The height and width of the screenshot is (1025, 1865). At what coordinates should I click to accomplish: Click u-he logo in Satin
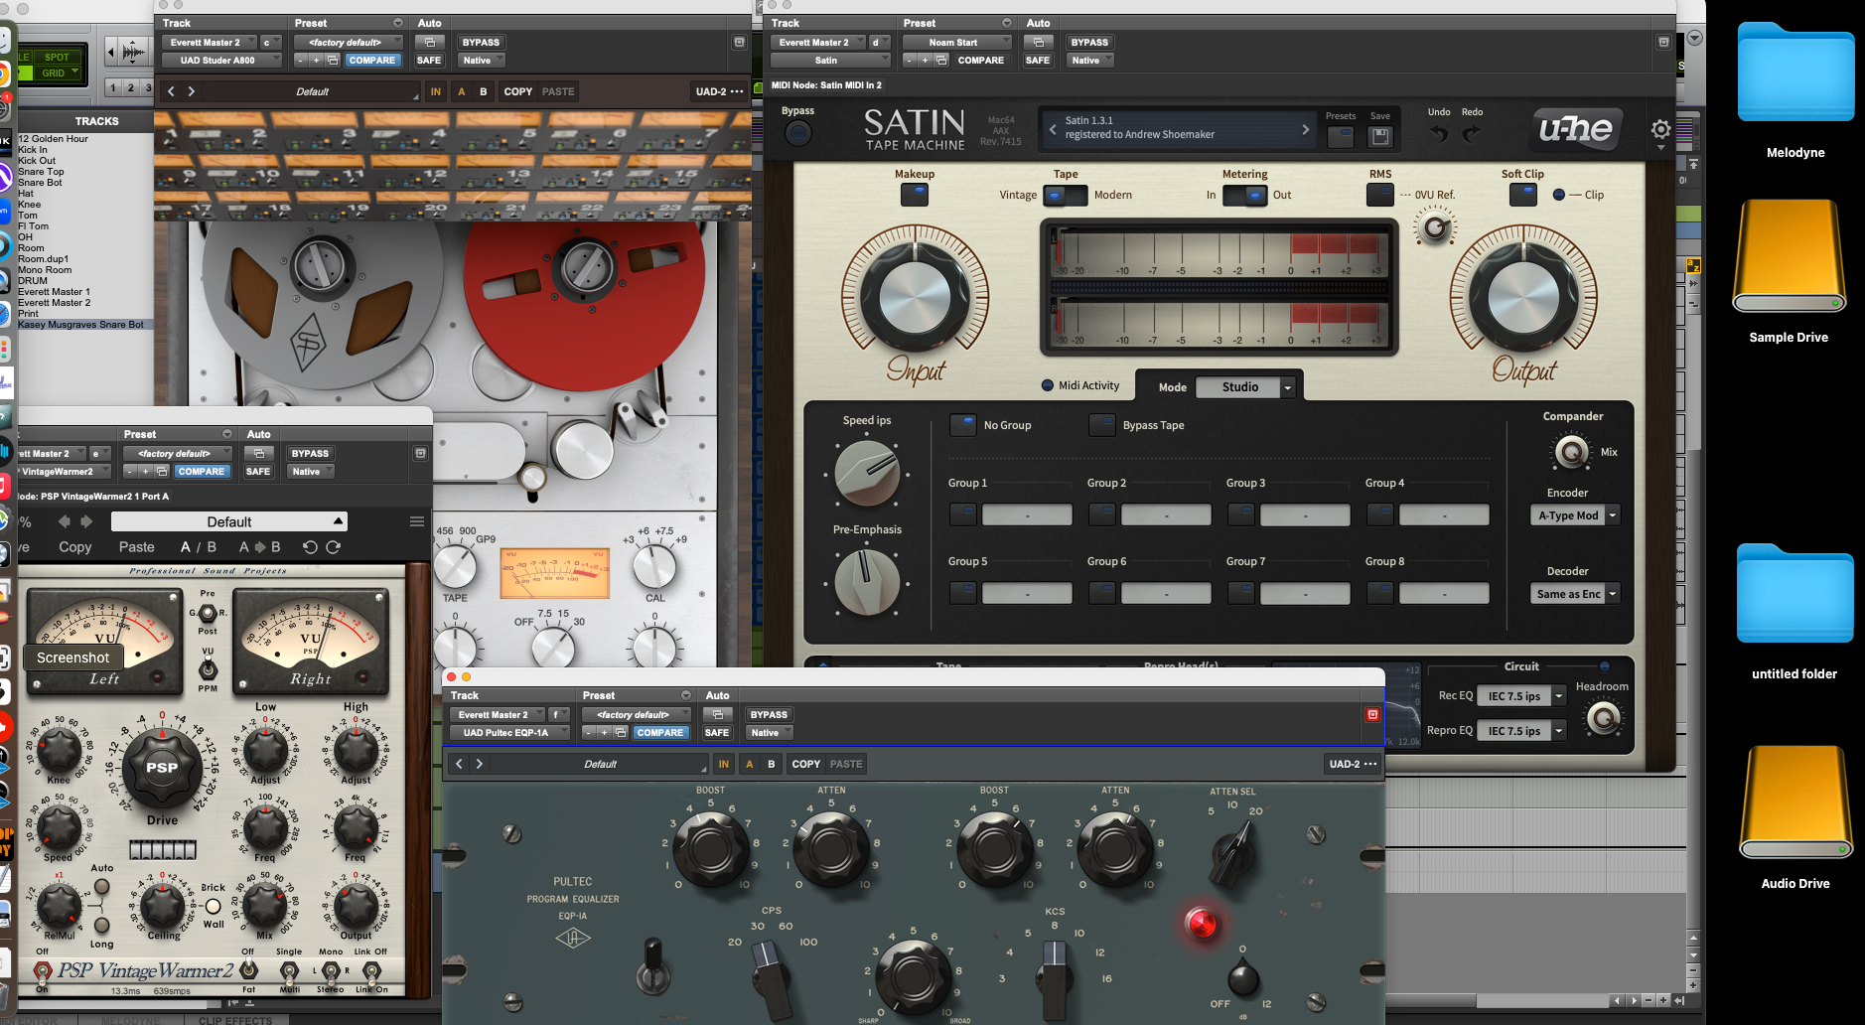(1575, 128)
